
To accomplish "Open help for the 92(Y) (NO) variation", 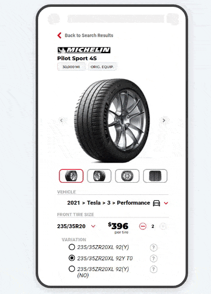I will (x=153, y=270).
